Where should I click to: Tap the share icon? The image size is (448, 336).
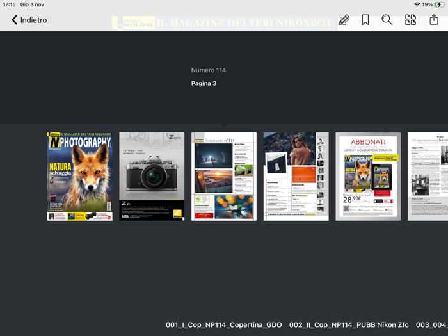(434, 20)
